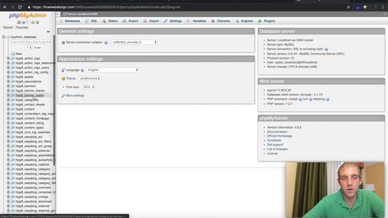Viewport: 388px width, 218px height.
Task: Open the Chrome three-dot menu
Action: [x=383, y=7]
